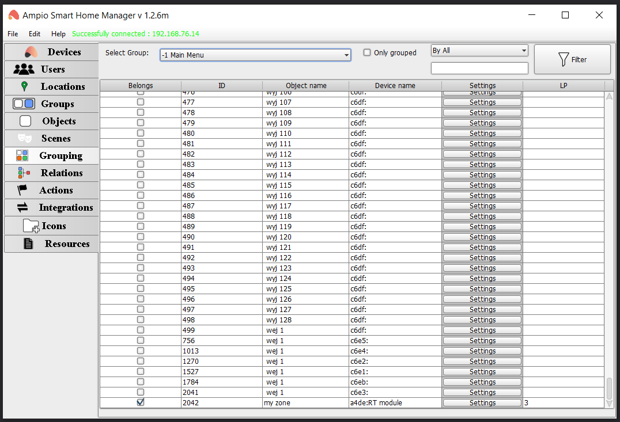Image resolution: width=620 pixels, height=422 pixels.
Task: Click the LP column header
Action: [x=564, y=85]
